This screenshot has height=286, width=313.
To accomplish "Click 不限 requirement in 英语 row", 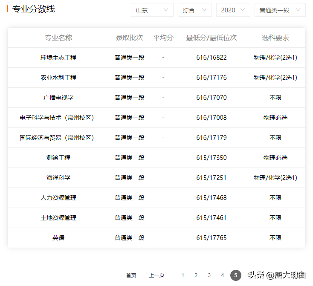I will [275, 238].
